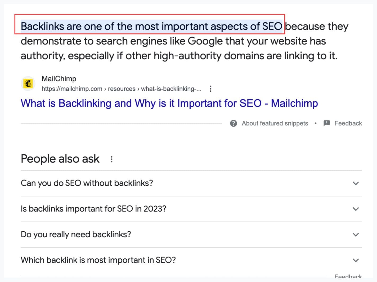Click the bottom Feedback link below questions
377x282 pixels.
point(348,276)
